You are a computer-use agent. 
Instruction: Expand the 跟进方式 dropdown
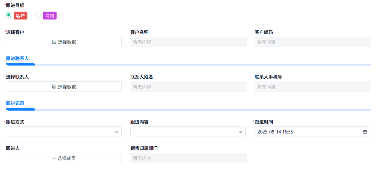point(60,132)
